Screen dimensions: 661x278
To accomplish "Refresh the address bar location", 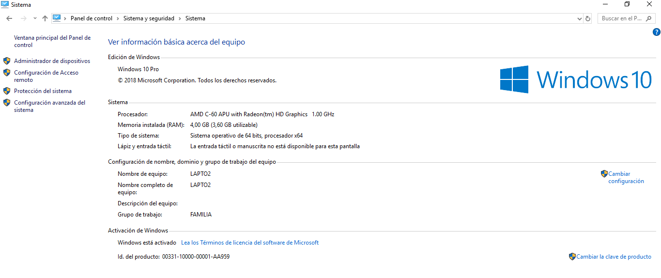I will click(x=588, y=18).
